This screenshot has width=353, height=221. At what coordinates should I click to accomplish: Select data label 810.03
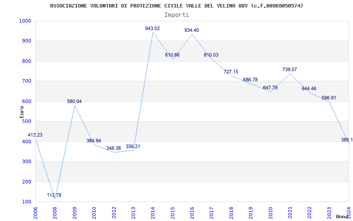click(211, 55)
